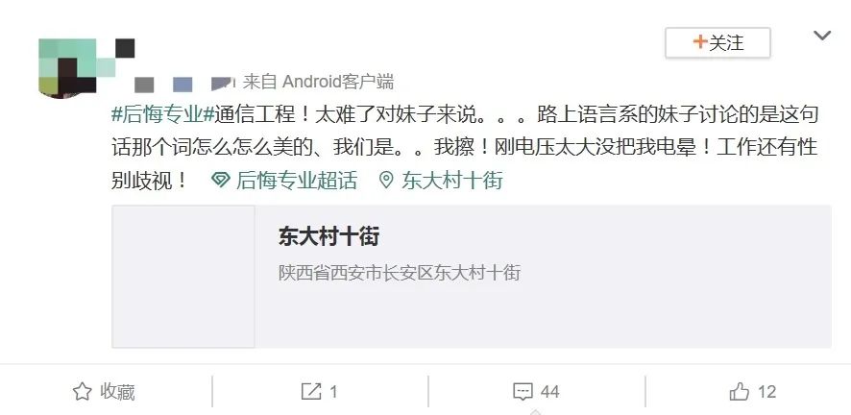
Task: Expand the post options chevron menu
Action: [822, 36]
